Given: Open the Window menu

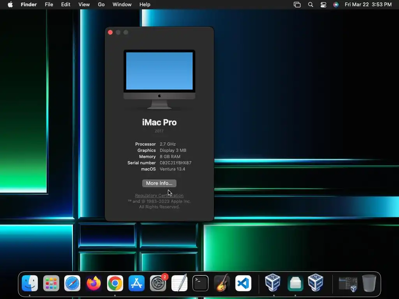Looking at the screenshot, I should (x=122, y=5).
